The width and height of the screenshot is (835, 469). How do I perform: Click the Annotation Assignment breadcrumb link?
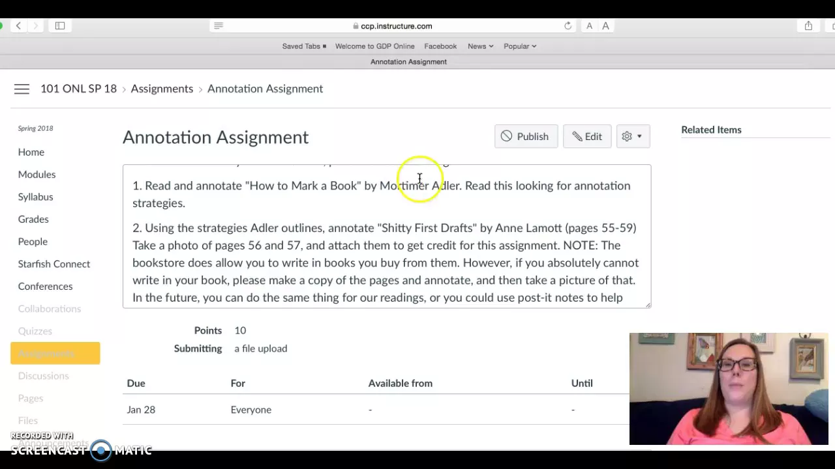pyautogui.click(x=265, y=89)
